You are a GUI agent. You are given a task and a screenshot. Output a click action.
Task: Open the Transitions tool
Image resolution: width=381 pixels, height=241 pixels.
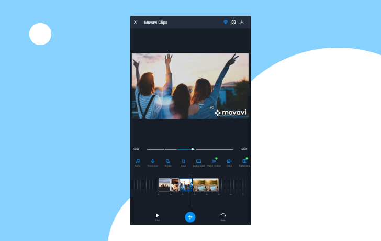tap(244, 163)
